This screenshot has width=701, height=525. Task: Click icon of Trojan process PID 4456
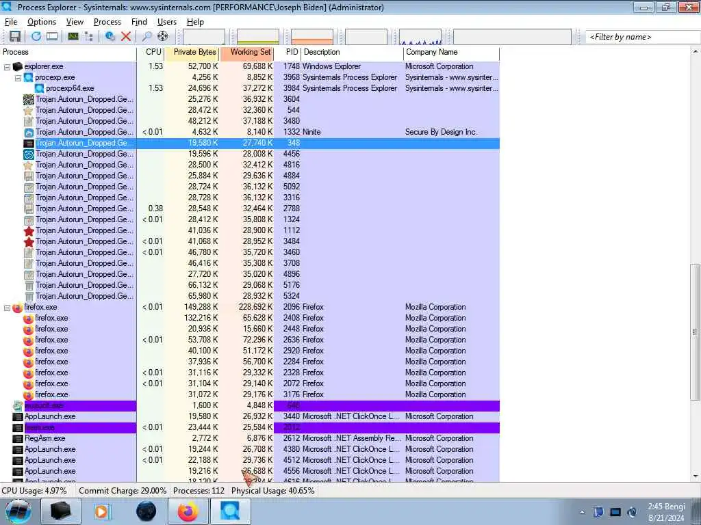[x=29, y=154]
